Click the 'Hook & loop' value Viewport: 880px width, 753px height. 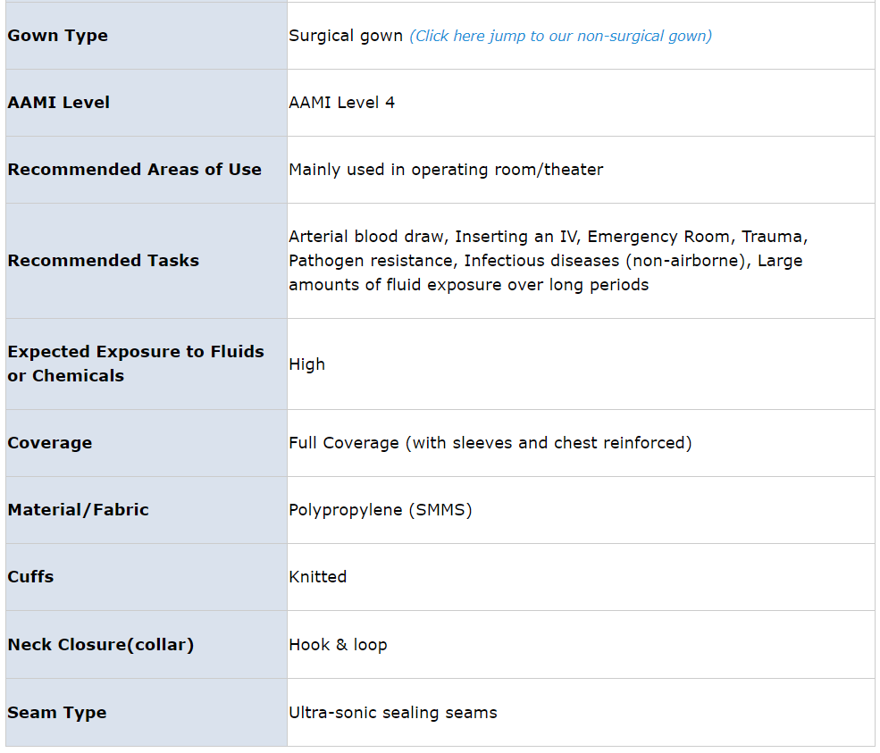pos(338,645)
